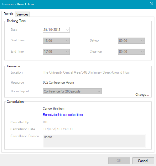Close the Resource Item Editor window
This screenshot has height=166, width=156.
click(x=152, y=4)
